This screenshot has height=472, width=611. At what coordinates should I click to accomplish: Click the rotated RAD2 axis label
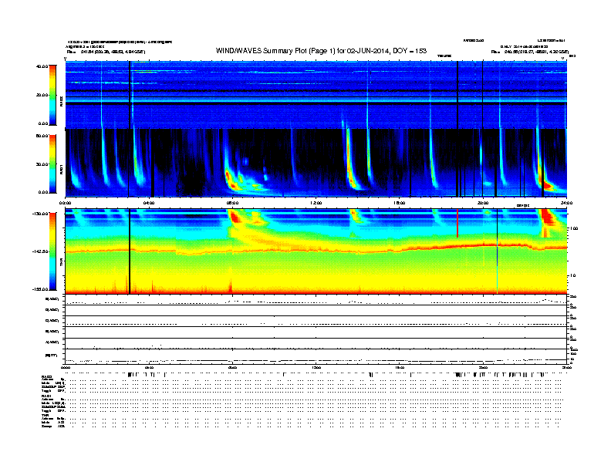pyautogui.click(x=61, y=102)
